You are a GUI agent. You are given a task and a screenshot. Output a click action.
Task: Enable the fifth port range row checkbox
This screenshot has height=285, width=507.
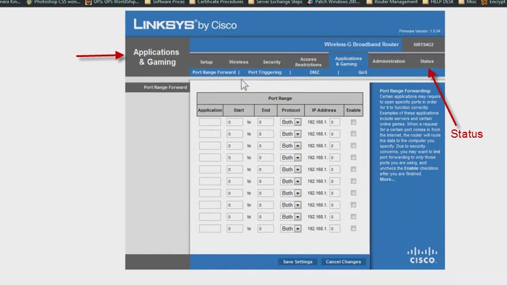click(353, 169)
